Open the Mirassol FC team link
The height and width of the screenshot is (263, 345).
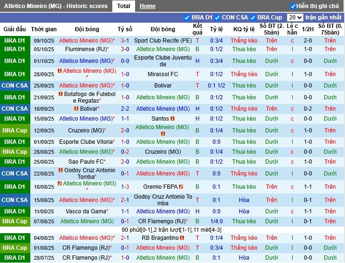[x=163, y=74]
